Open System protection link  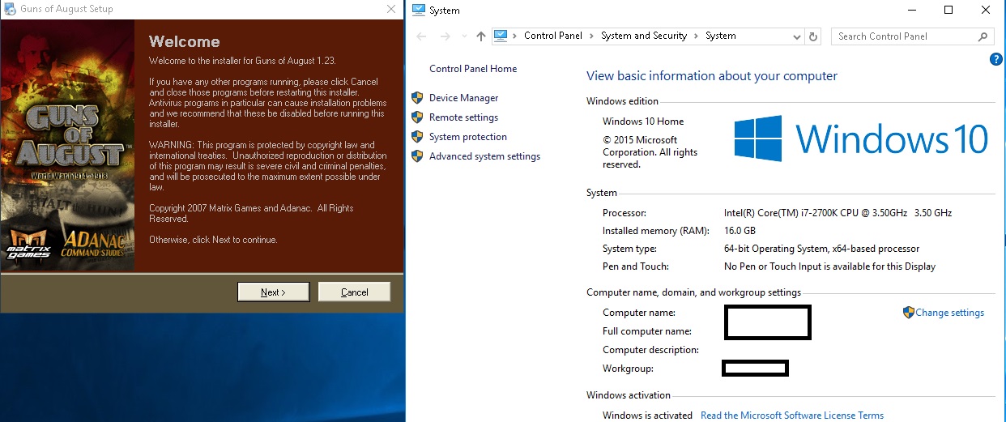(x=468, y=137)
